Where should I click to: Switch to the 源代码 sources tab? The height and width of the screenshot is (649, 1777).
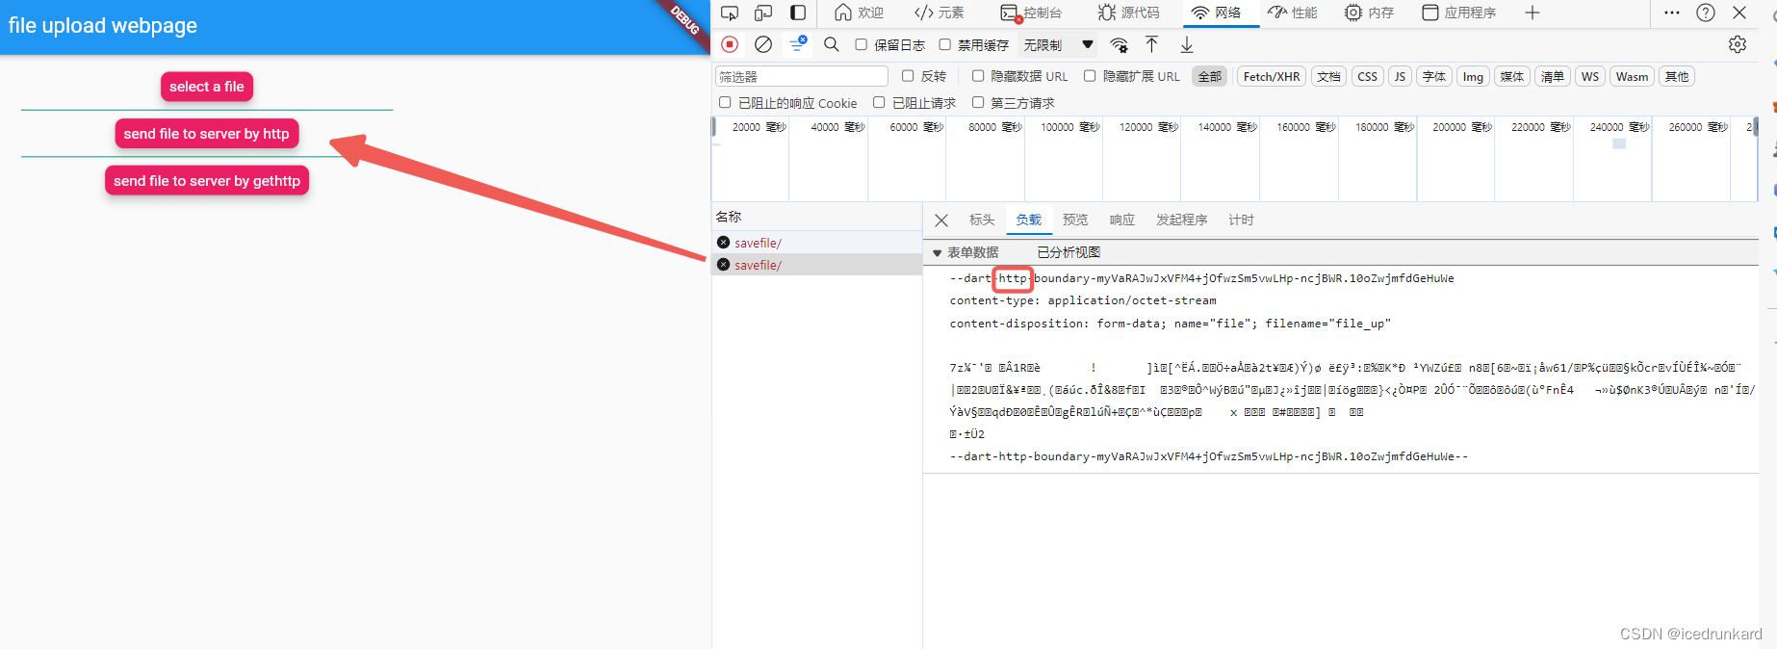point(1128,13)
